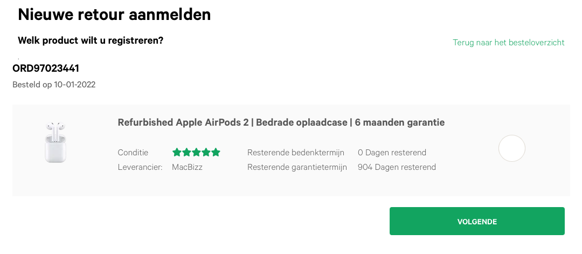Click the five-star condition rating

click(196, 152)
